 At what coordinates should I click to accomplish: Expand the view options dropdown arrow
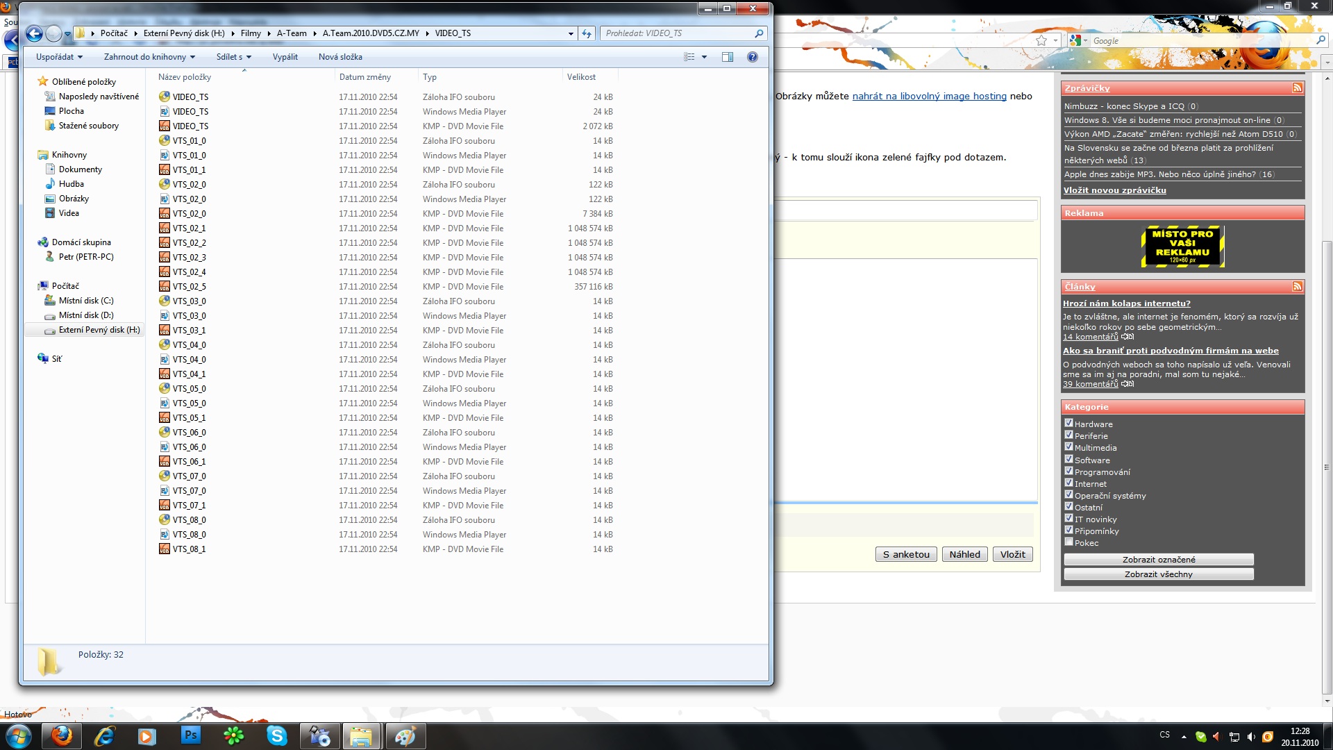coord(704,57)
